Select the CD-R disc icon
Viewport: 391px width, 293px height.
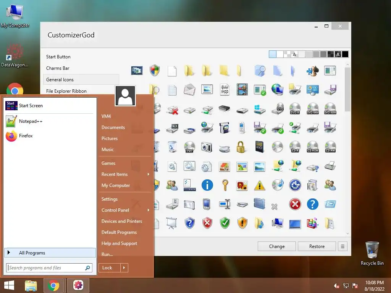tap(295, 147)
